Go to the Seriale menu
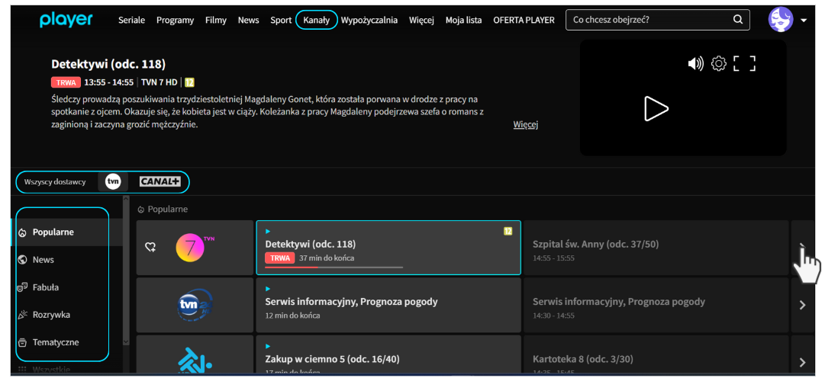 (x=131, y=21)
